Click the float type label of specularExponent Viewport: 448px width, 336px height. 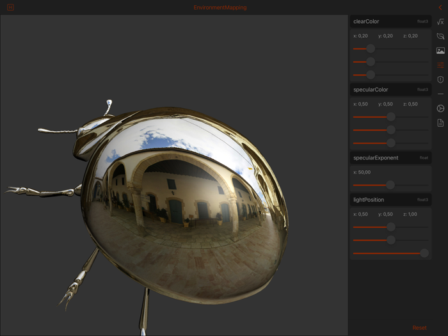point(424,157)
